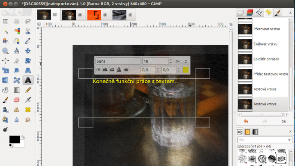Click the undo arrow button in history panel
This screenshot has width=295, height=166.
point(246,121)
